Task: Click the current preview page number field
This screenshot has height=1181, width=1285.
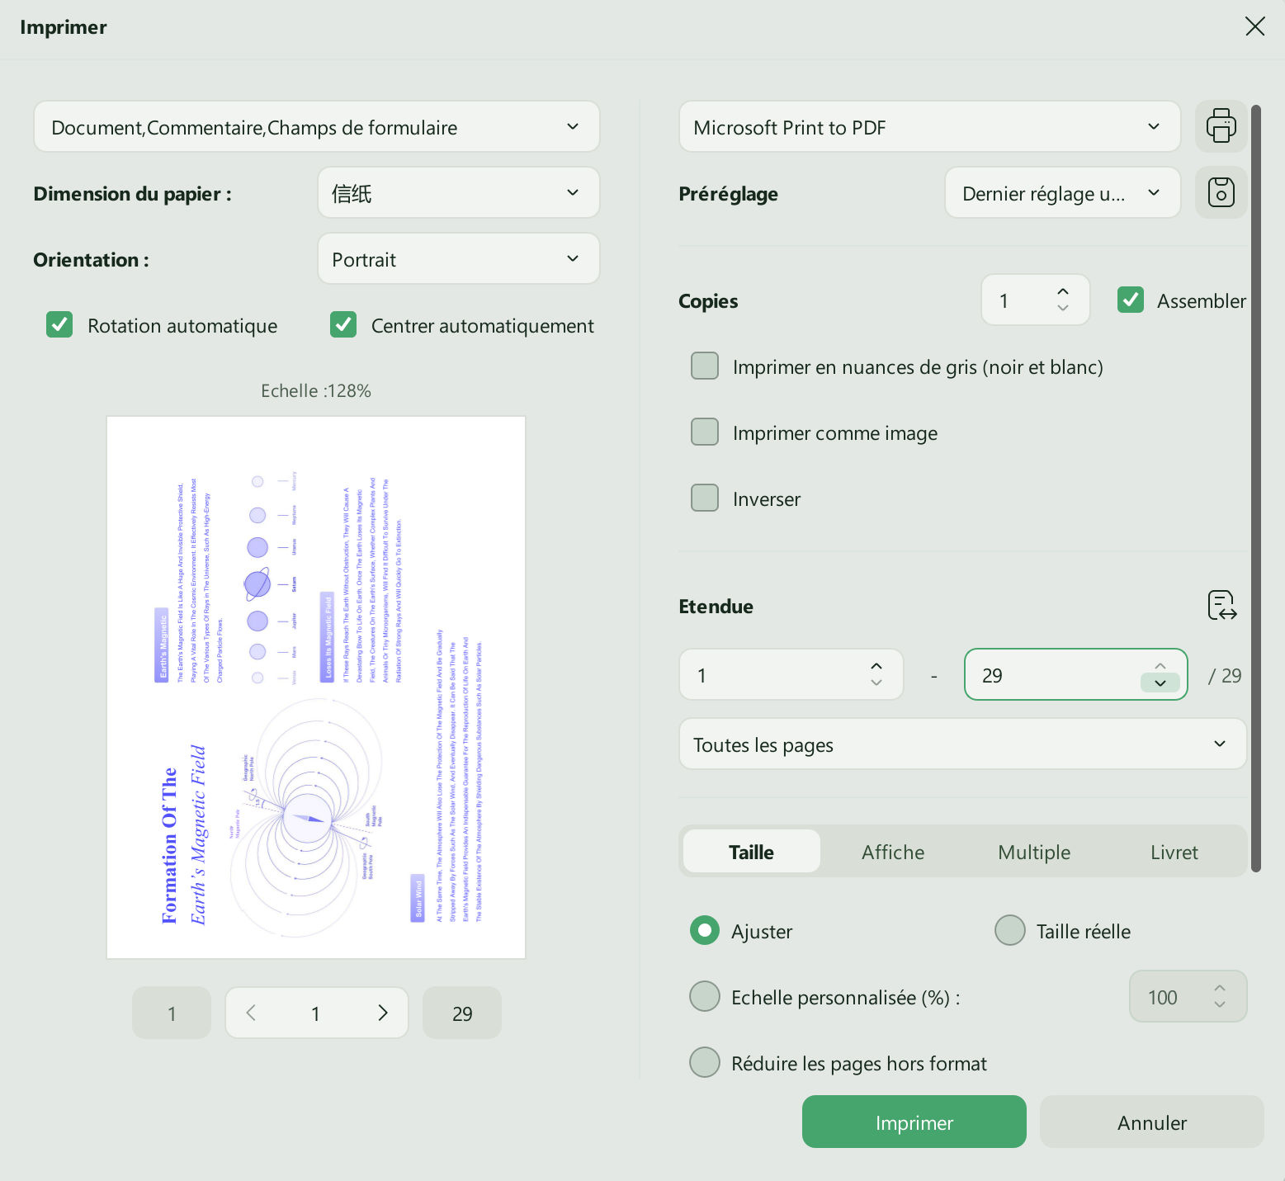Action: [x=316, y=1013]
